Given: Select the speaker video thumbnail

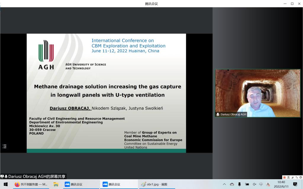Looking at the screenshot, I should [257, 93].
